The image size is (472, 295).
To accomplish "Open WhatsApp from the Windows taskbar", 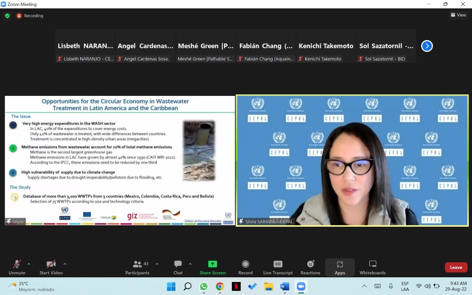I will (x=204, y=287).
